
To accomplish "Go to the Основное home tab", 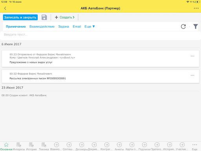I will point(6,147).
